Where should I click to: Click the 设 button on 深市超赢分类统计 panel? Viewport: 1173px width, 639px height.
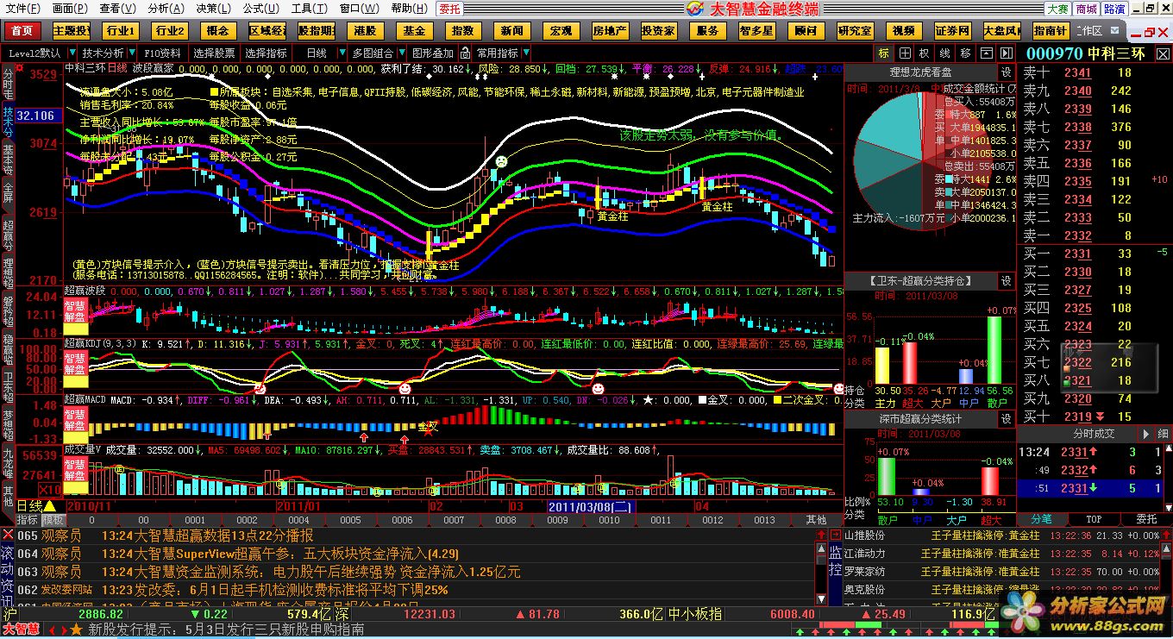point(1006,418)
